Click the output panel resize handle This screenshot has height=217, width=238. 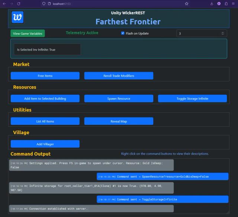coord(228,213)
